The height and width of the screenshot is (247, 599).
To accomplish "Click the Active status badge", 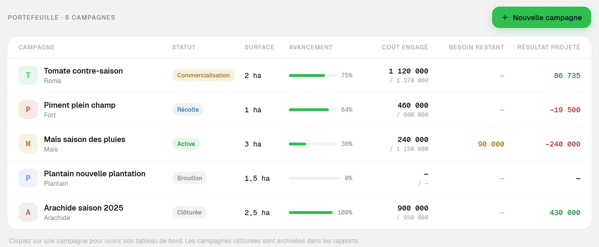I will [x=186, y=144].
